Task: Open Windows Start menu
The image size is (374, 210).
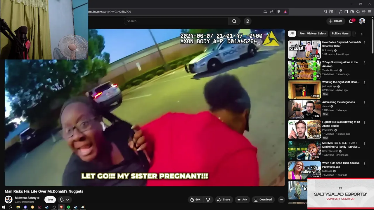Action: click(x=4, y=207)
